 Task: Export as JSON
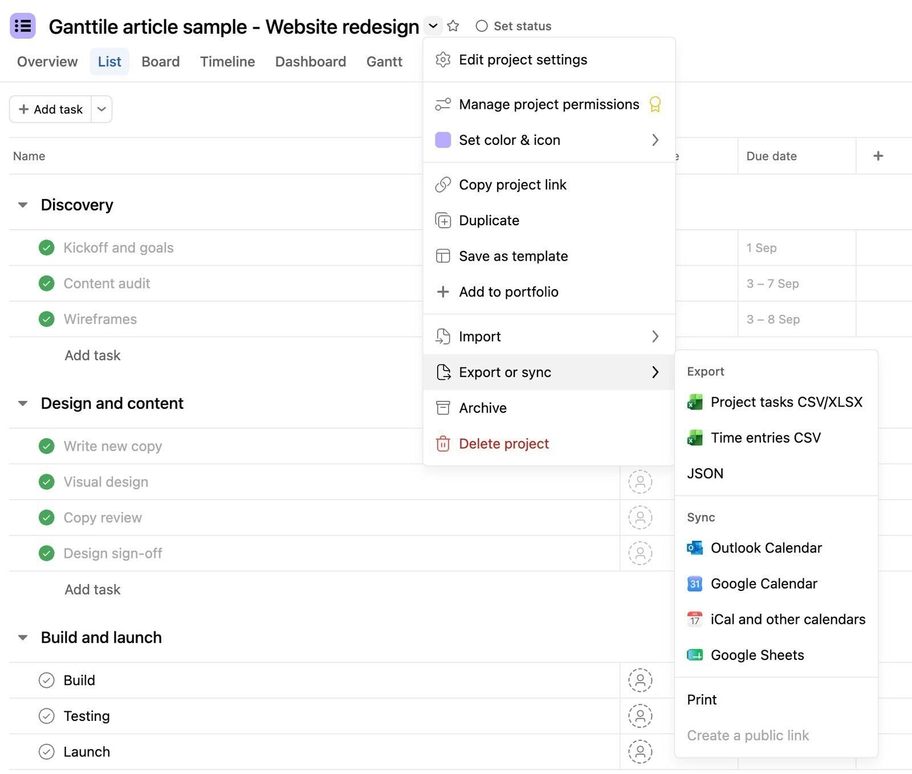click(776, 473)
